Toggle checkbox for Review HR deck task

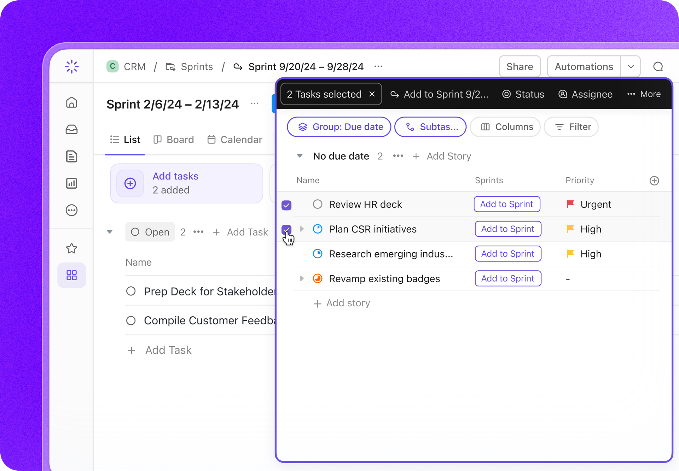[x=288, y=205]
